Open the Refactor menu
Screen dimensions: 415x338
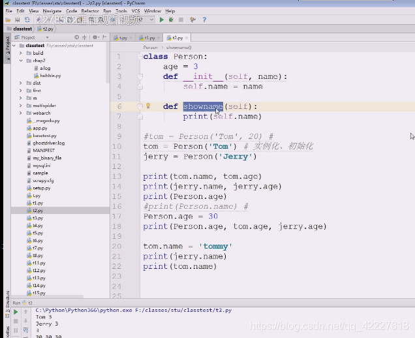click(90, 11)
